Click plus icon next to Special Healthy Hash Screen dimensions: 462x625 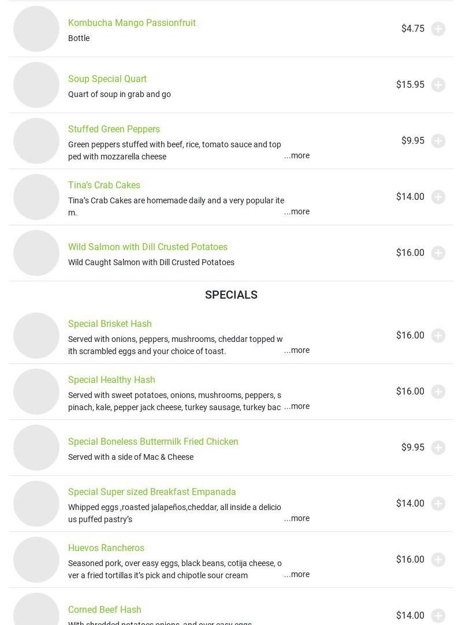pos(438,392)
